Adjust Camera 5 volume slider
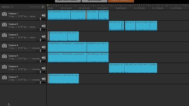 (x=41, y=61)
